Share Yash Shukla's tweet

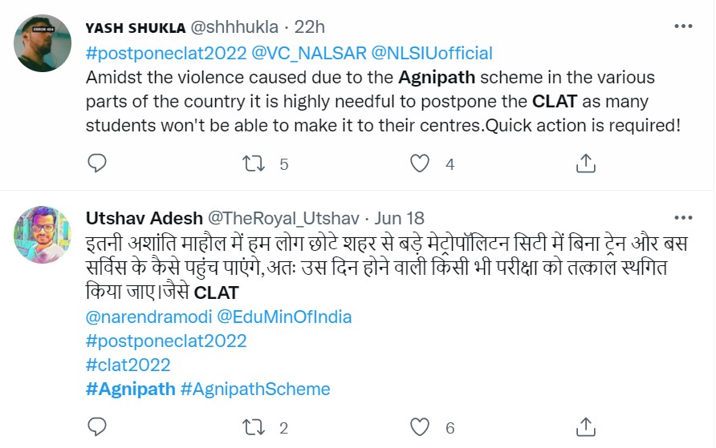[586, 163]
